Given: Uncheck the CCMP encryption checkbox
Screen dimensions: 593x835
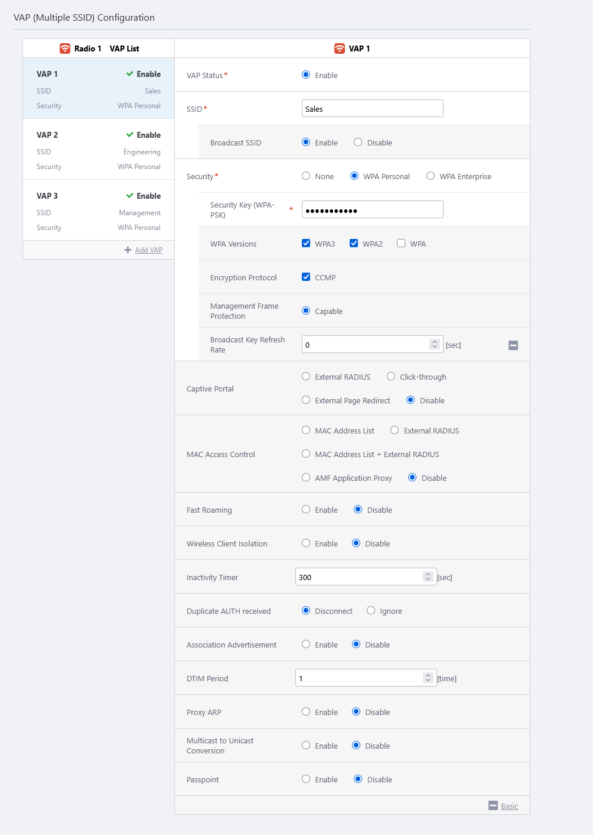Looking at the screenshot, I should [x=306, y=277].
